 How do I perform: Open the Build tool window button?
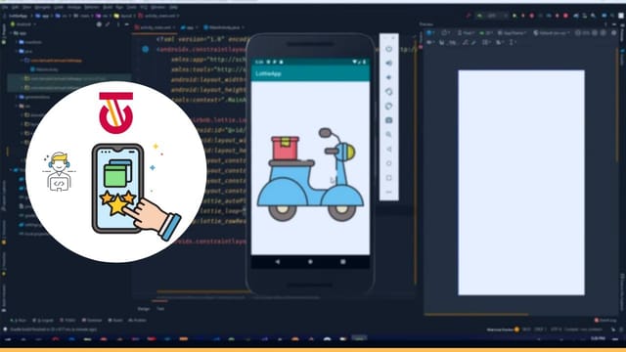tap(115, 321)
